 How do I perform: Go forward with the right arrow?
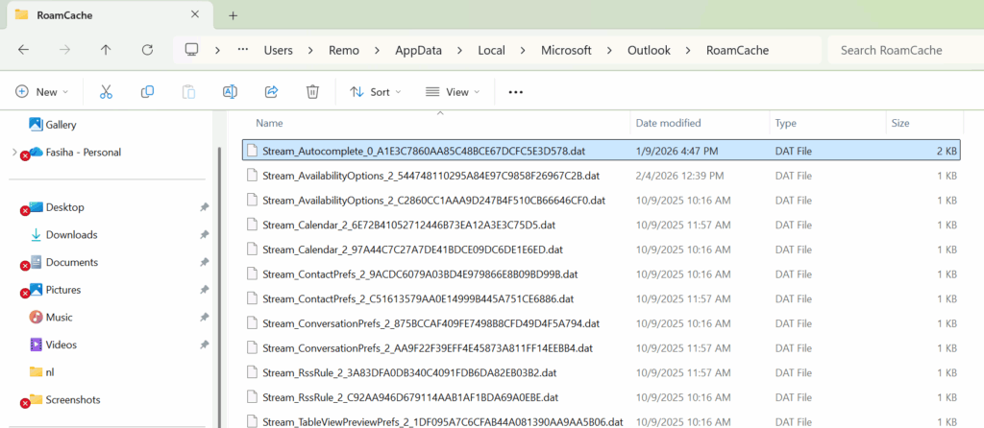(x=64, y=50)
